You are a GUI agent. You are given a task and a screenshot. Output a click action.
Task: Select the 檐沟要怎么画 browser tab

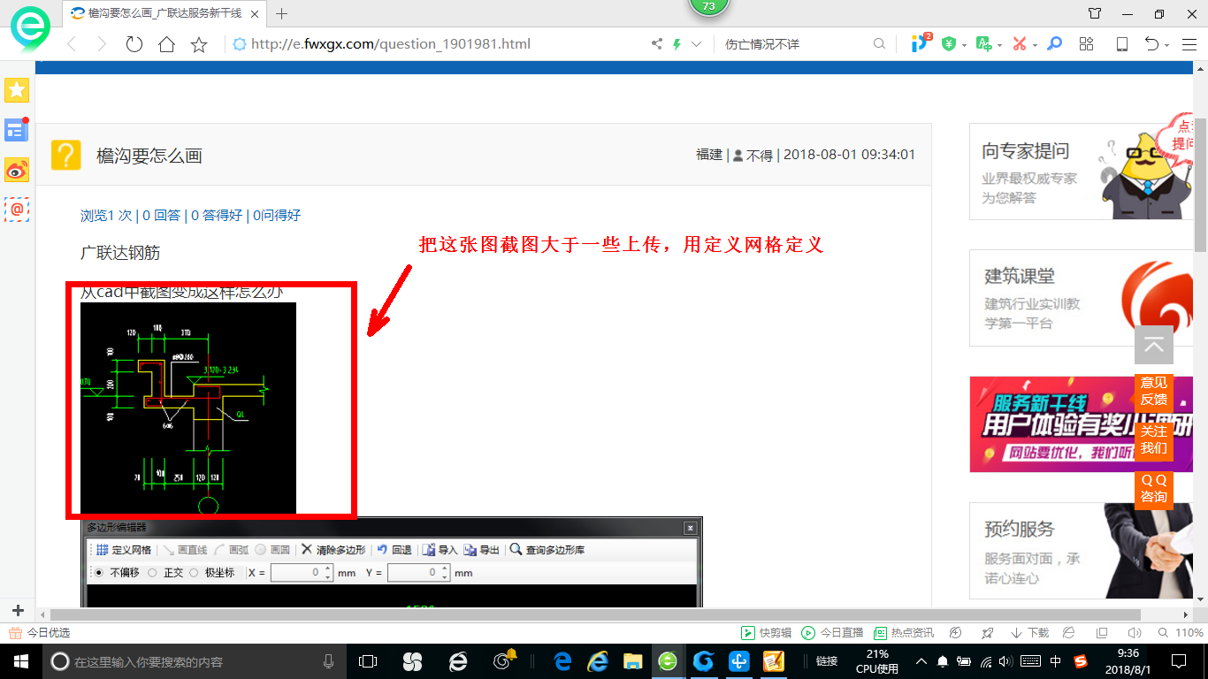[x=164, y=13]
